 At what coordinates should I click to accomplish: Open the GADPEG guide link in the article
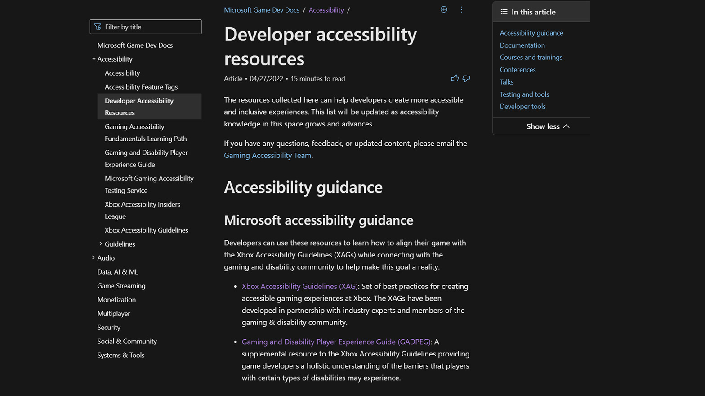[x=336, y=342]
